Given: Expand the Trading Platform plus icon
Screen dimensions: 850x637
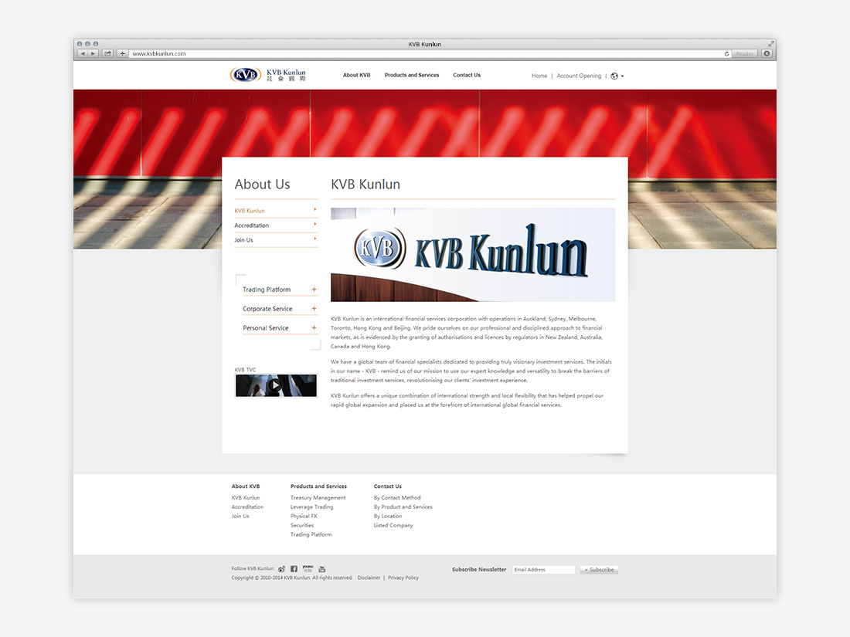Looking at the screenshot, I should click(x=314, y=290).
